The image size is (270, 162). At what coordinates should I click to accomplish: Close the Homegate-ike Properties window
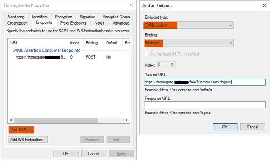pos(131,5)
